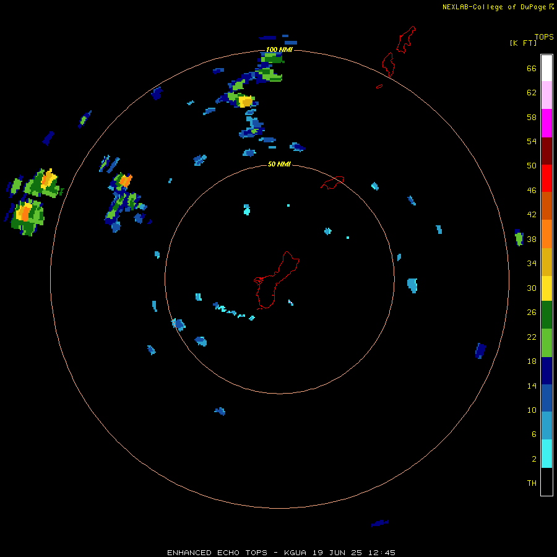Click the legend value 26
The width and height of the screenshot is (557, 557).
point(532,313)
